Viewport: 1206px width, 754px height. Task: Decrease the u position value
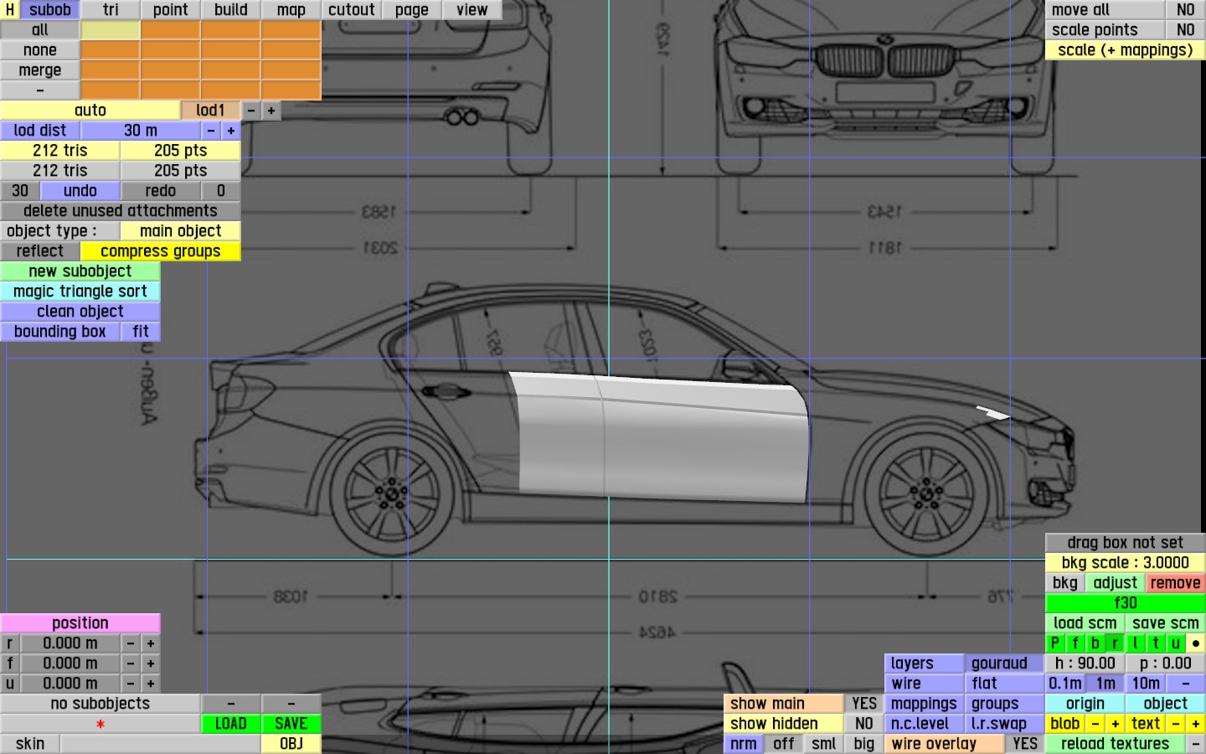(x=131, y=684)
